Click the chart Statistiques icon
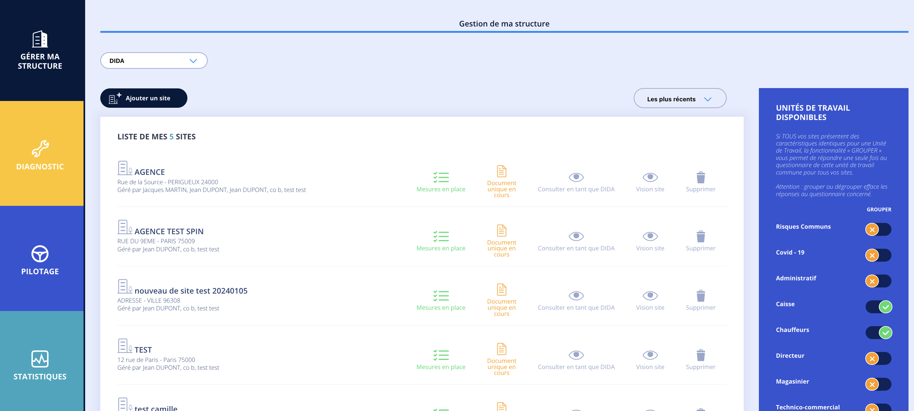Viewport: 914px width, 411px height. click(40, 359)
